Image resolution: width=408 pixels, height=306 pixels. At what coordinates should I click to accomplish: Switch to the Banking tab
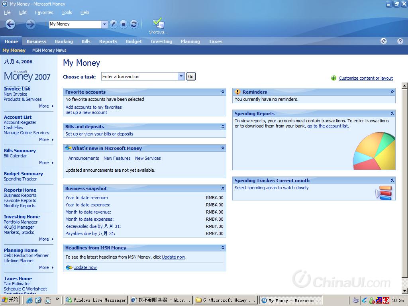(64, 41)
